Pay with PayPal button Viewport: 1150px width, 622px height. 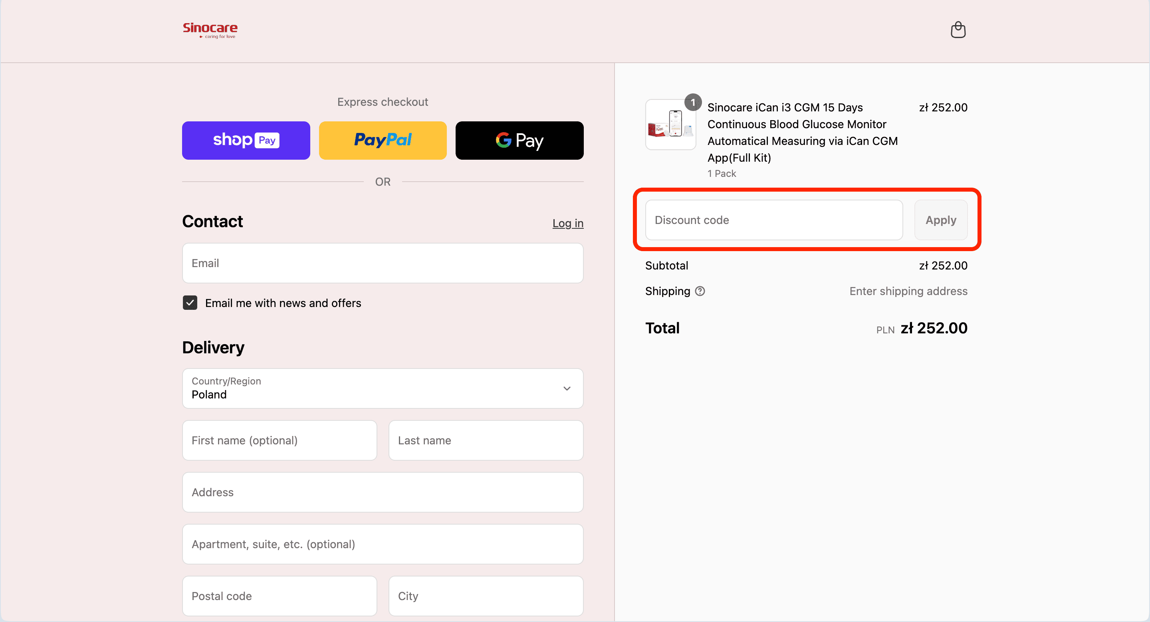tap(383, 141)
